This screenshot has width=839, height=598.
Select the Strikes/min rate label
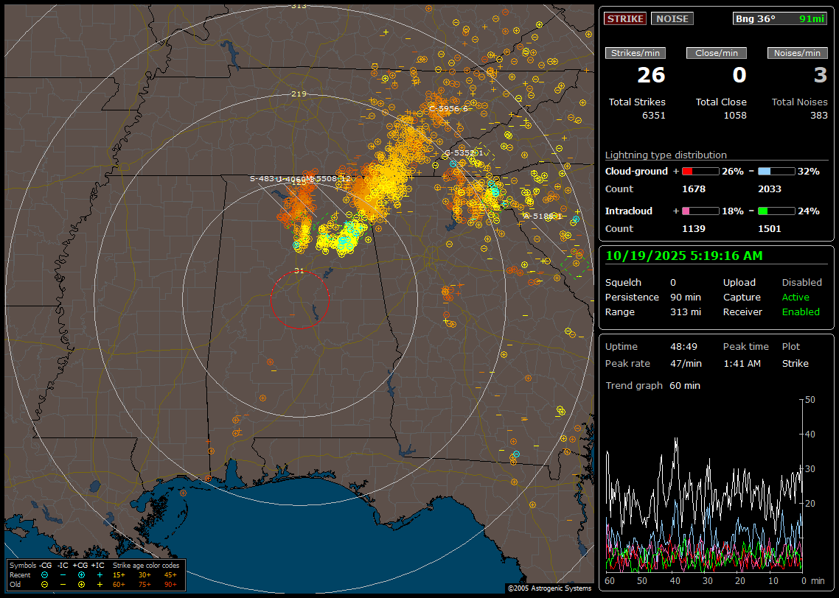point(636,53)
